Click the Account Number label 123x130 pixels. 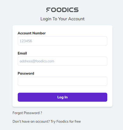[x=32, y=33]
